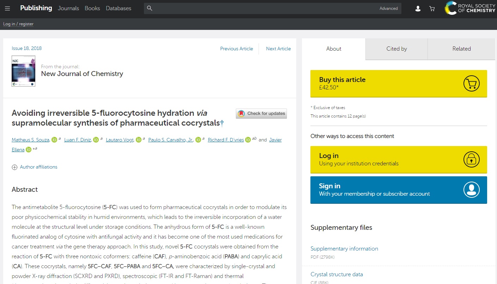Screen dimensions: 497x284
Task: Click the NJC journal cover thumbnail
Action: pos(23,71)
